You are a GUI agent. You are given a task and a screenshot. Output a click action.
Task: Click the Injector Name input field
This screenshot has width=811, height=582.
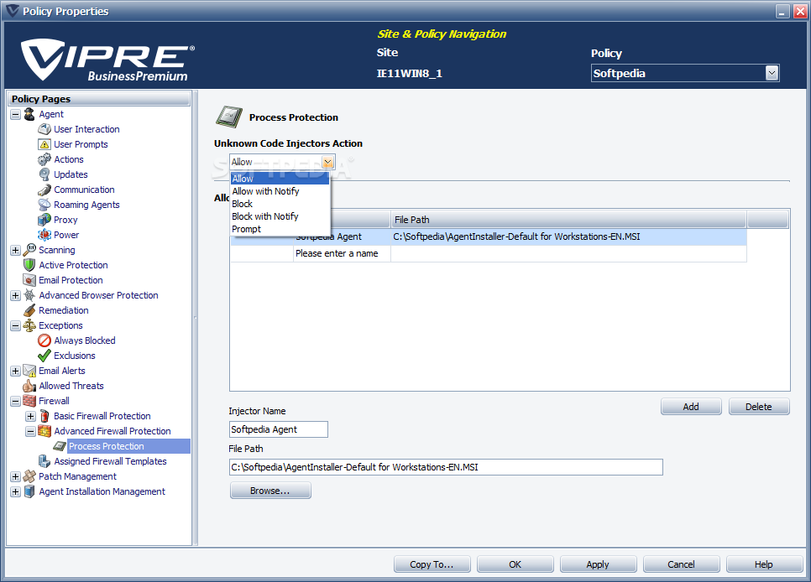click(x=278, y=429)
